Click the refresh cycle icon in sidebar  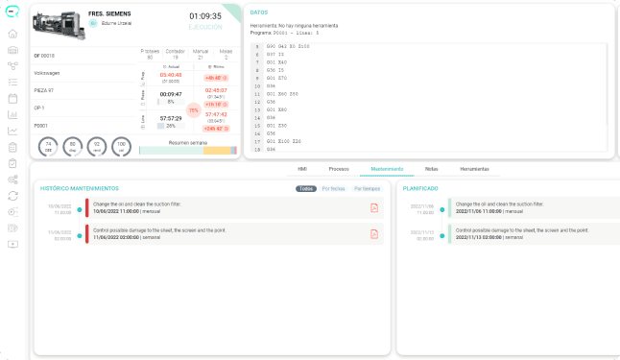(12, 196)
